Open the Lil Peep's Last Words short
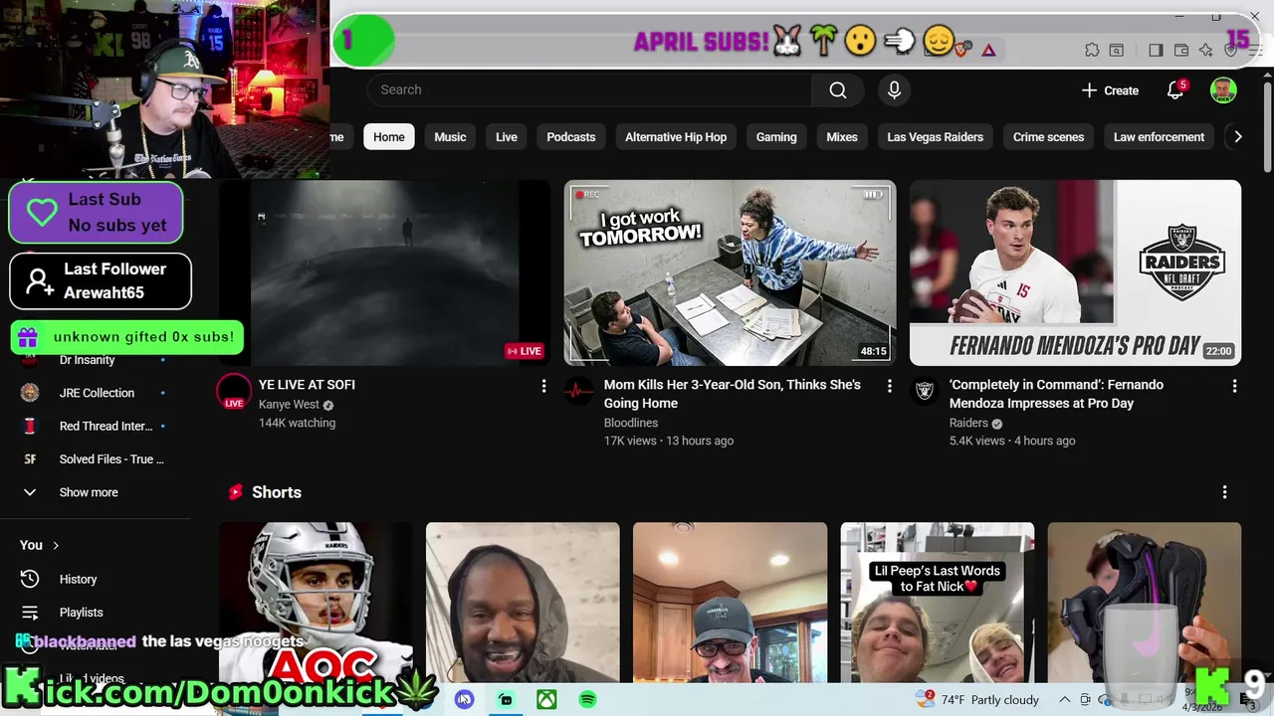 pos(938,603)
